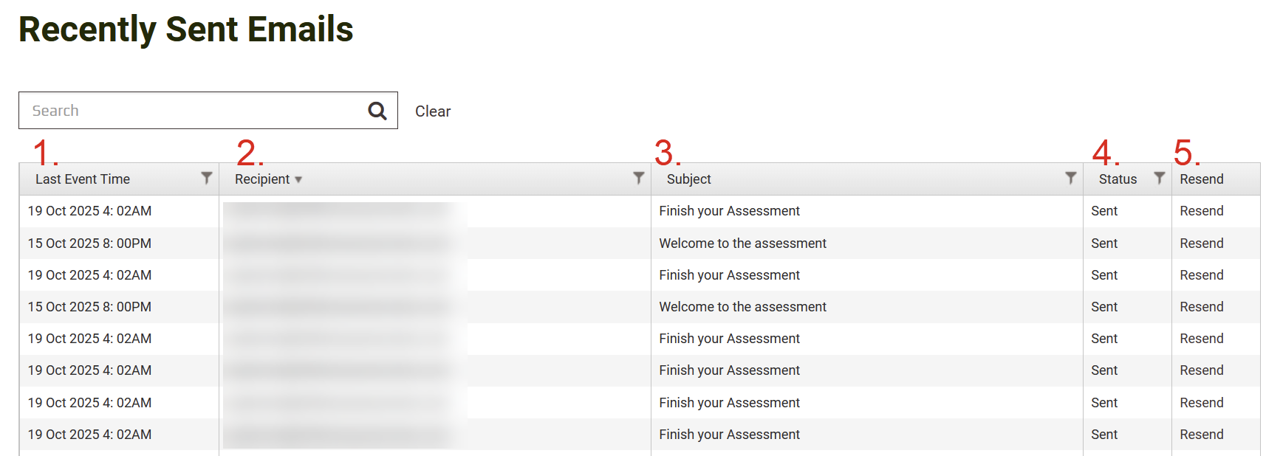Click the Status column header label
The image size is (1266, 456).
(1118, 179)
